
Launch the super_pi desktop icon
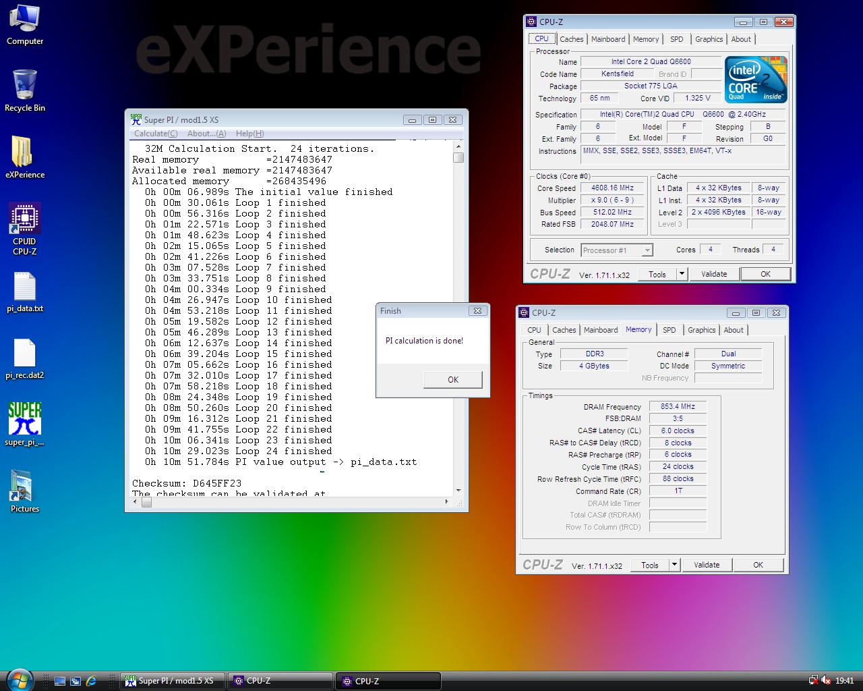coord(25,424)
